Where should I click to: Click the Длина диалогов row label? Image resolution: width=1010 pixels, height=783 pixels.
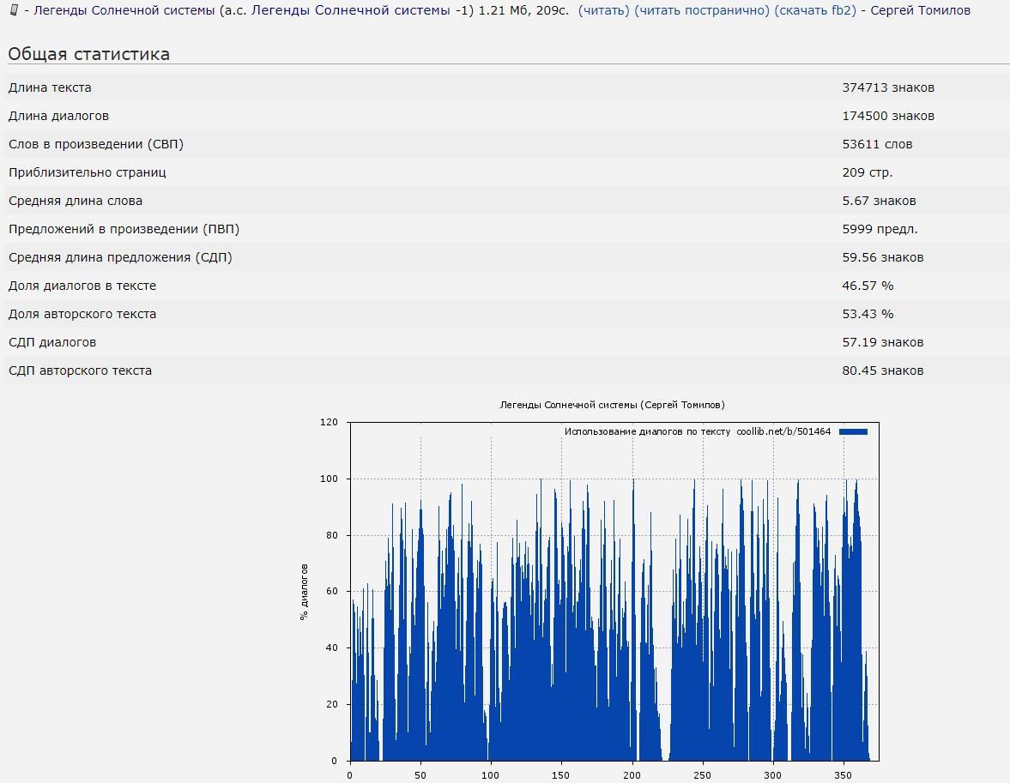58,116
